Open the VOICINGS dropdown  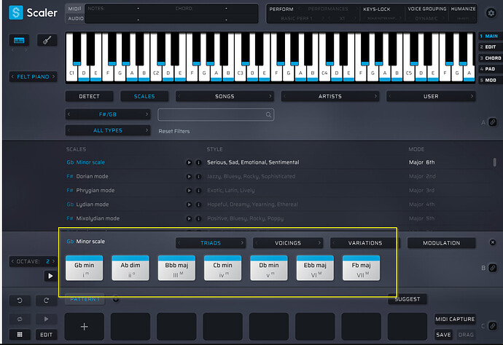coord(288,243)
